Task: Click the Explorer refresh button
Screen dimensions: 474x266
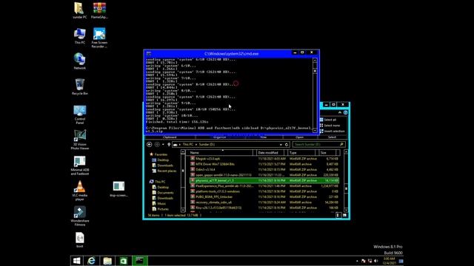Action: [x=287, y=145]
